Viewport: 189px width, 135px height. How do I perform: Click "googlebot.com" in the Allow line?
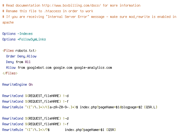pos(39,67)
